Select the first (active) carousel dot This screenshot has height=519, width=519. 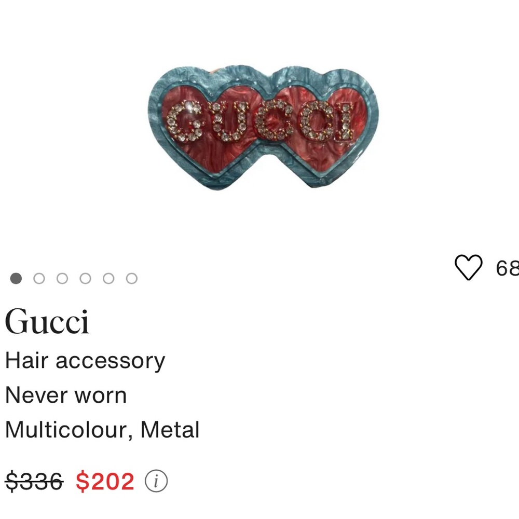point(17,279)
